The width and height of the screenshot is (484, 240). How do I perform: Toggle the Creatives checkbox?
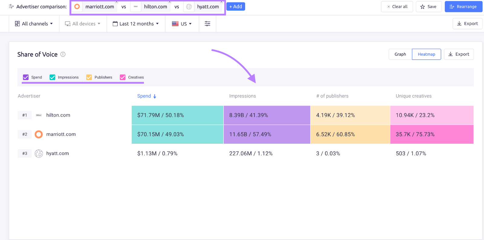coord(123,77)
